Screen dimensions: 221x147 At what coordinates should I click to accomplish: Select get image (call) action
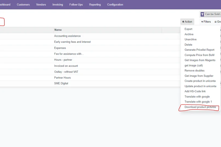194,65
